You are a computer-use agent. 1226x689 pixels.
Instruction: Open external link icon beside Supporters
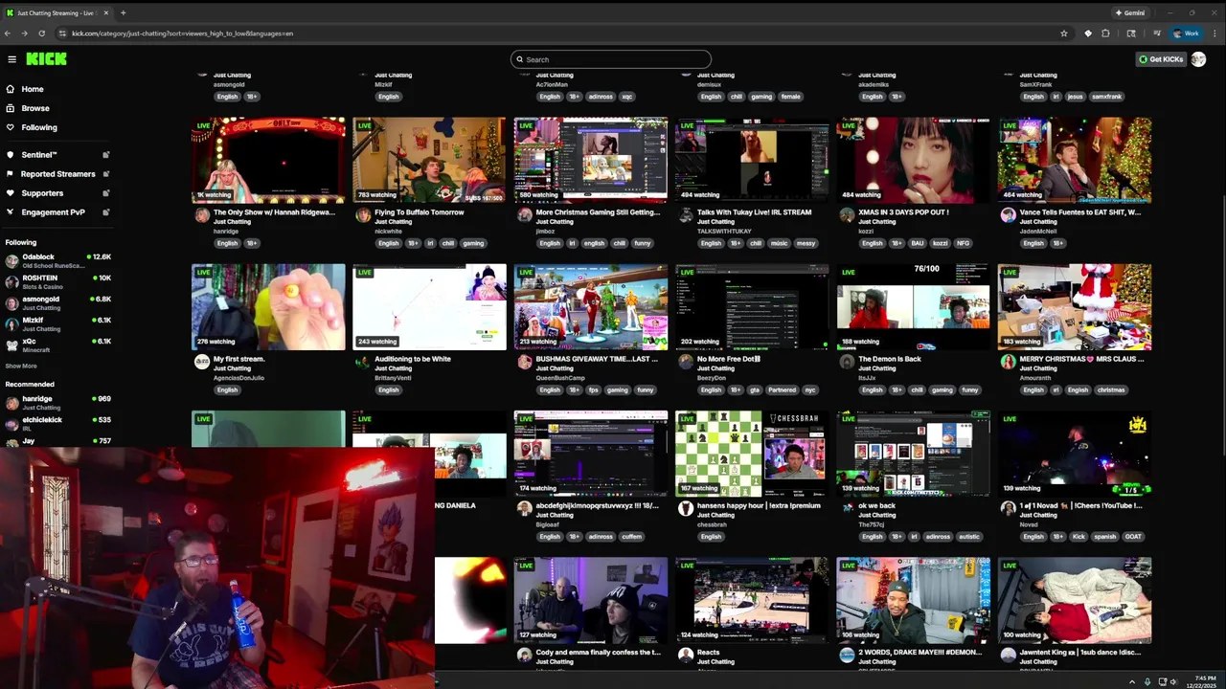106,193
